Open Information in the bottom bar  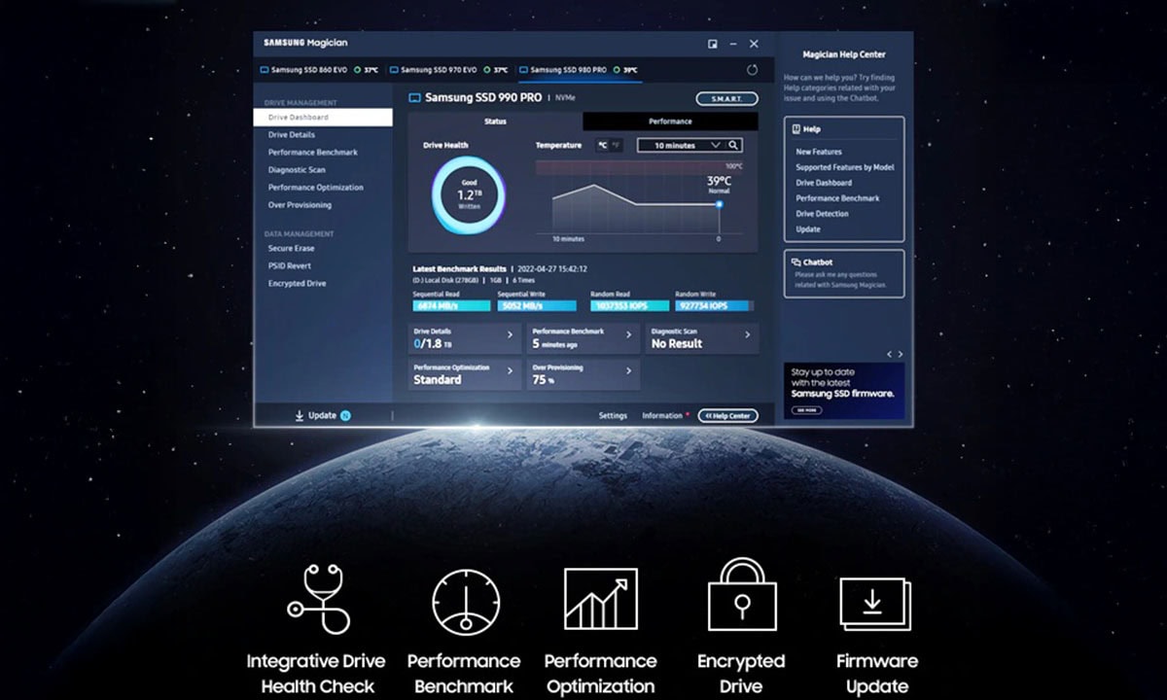click(662, 416)
